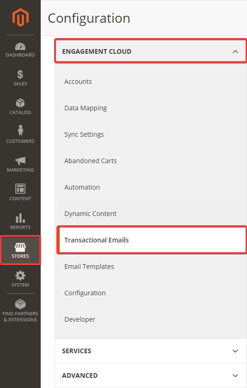Expand the Advanced section
The image size is (247, 388).
151,375
